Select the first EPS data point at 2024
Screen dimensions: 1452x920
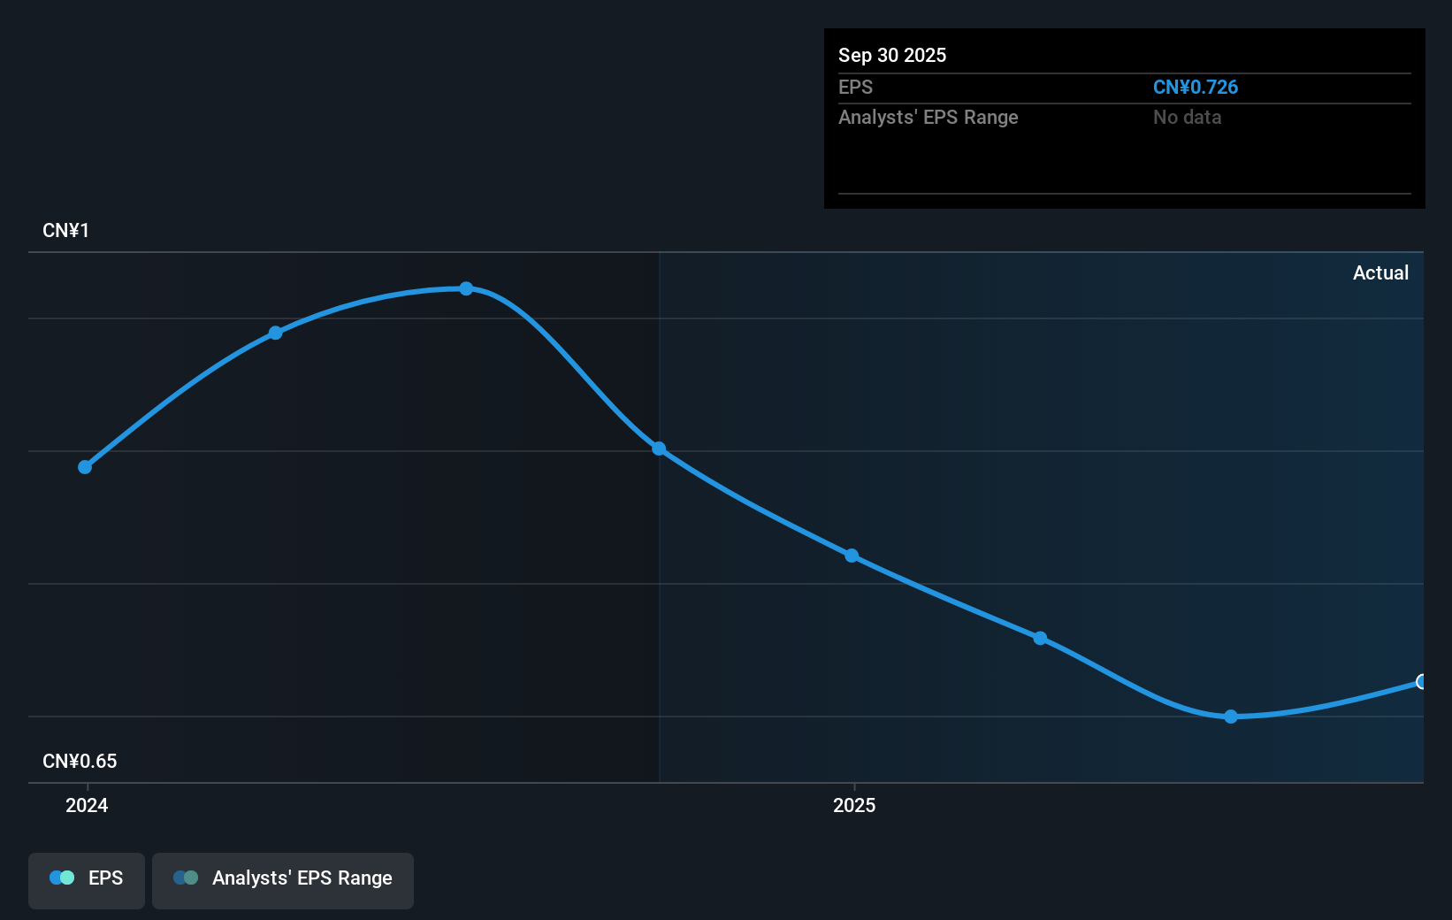tap(85, 467)
